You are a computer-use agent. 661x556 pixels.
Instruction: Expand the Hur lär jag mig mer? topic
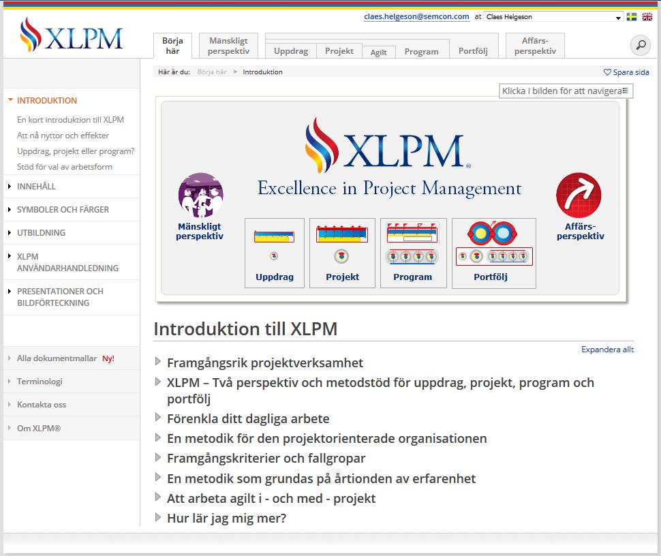pos(158,516)
